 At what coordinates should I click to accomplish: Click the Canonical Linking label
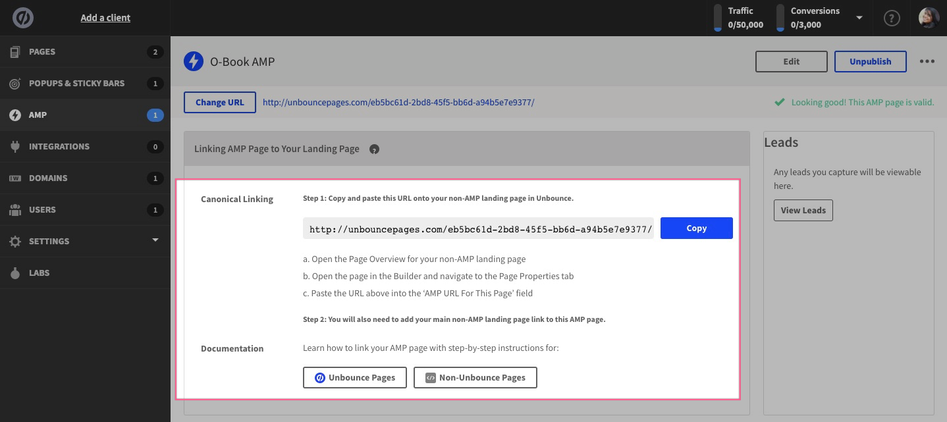click(x=237, y=199)
